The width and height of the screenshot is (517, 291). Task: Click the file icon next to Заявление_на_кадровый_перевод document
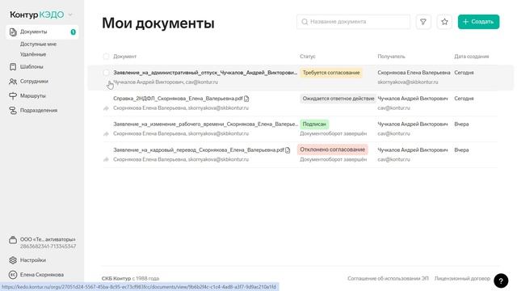tap(288, 150)
